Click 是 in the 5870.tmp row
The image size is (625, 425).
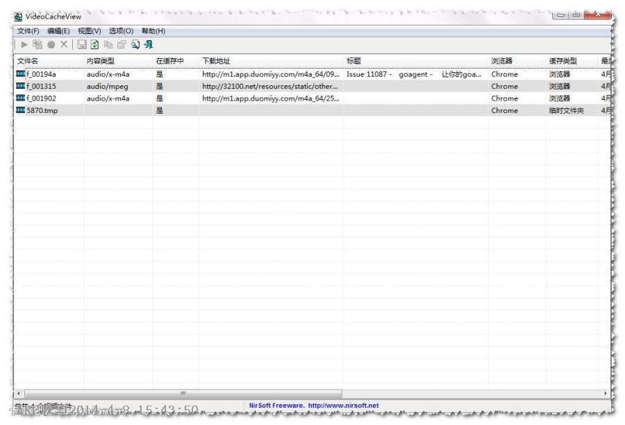(160, 110)
